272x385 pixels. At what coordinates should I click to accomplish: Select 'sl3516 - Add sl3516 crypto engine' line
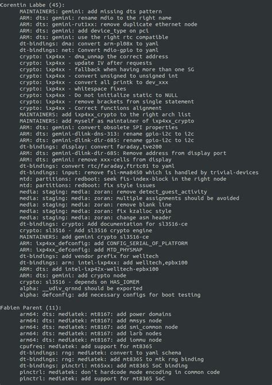click(x=86, y=230)
